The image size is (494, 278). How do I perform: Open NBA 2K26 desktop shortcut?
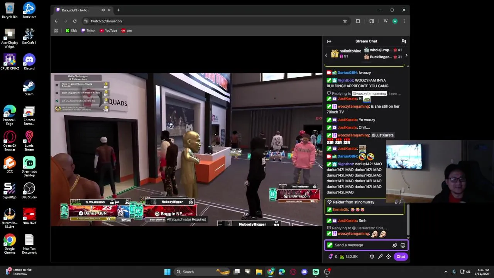pos(29,217)
